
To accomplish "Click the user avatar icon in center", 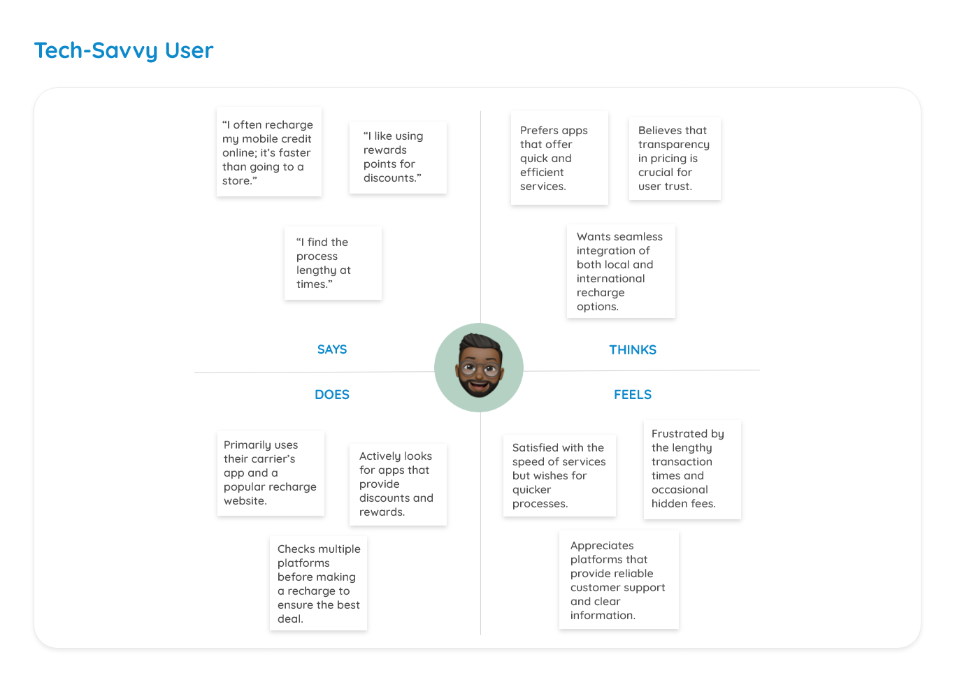I will click(479, 368).
